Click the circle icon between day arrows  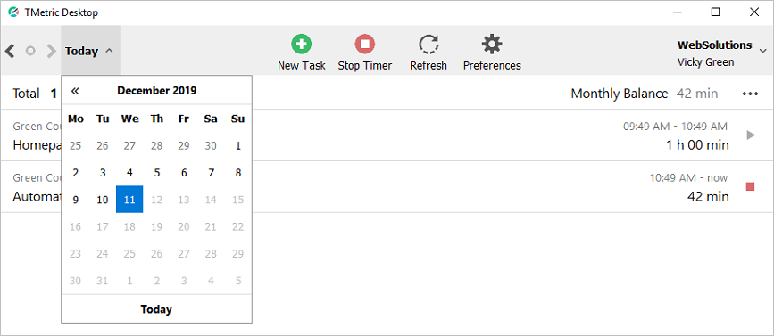30,51
